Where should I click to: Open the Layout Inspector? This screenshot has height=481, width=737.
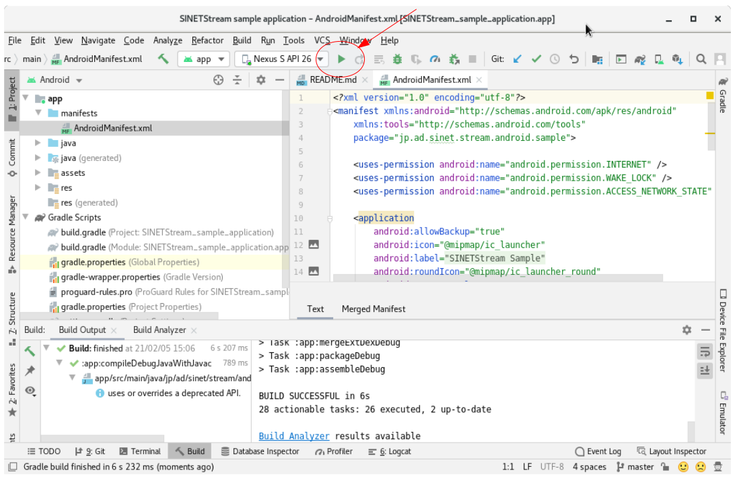pos(672,451)
